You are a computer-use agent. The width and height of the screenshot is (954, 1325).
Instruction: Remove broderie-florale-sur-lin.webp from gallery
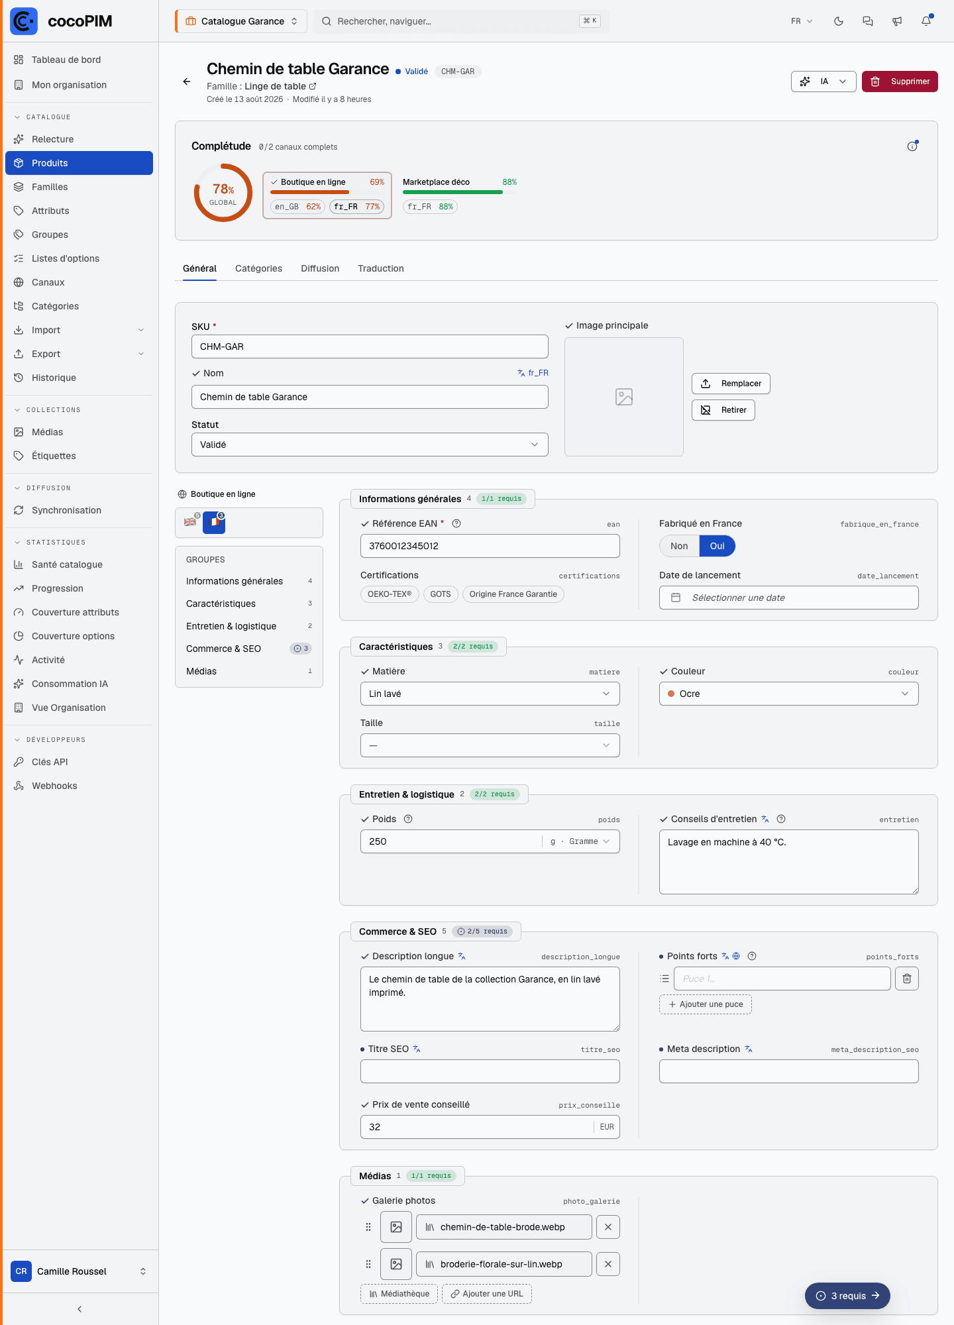coord(608,1264)
